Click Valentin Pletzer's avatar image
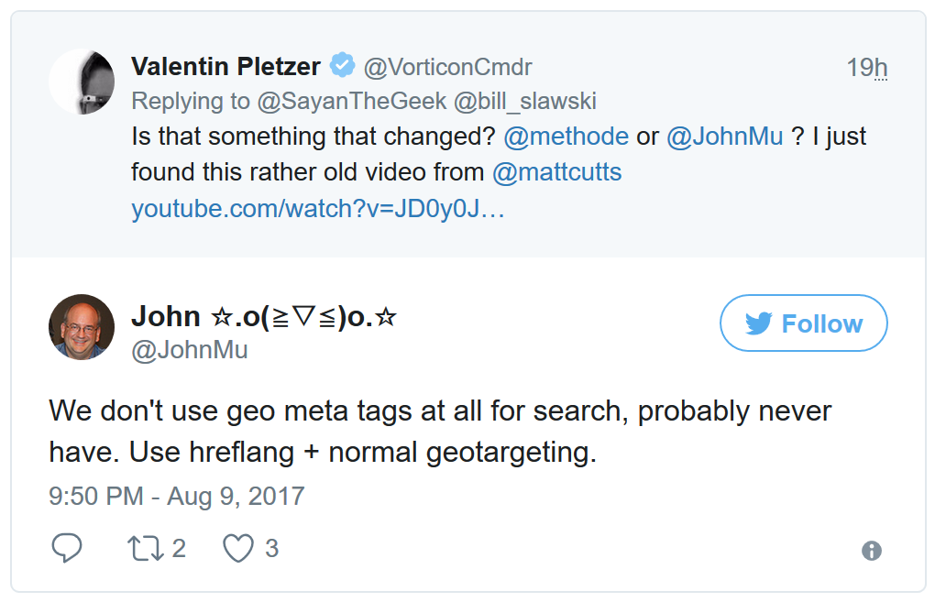This screenshot has height=602, width=935. point(82,82)
